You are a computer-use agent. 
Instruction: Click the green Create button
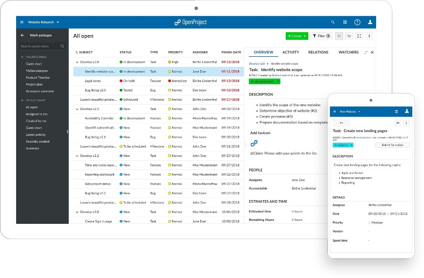[x=296, y=36]
